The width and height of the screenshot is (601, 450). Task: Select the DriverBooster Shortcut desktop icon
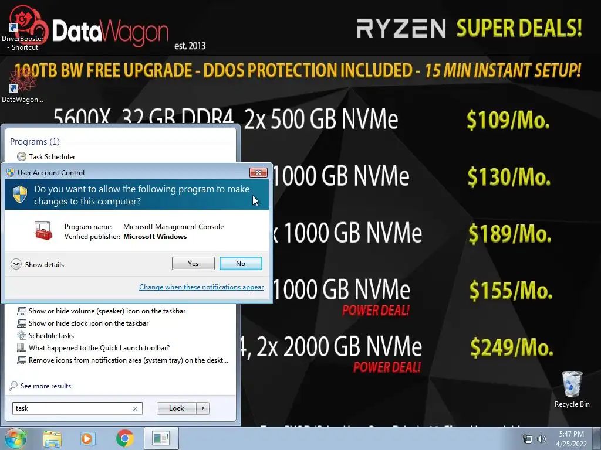tap(23, 29)
